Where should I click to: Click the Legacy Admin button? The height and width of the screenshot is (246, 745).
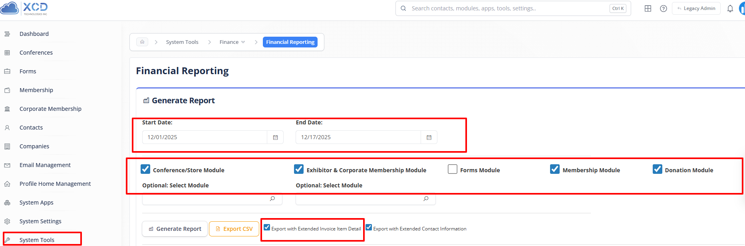[x=696, y=8]
